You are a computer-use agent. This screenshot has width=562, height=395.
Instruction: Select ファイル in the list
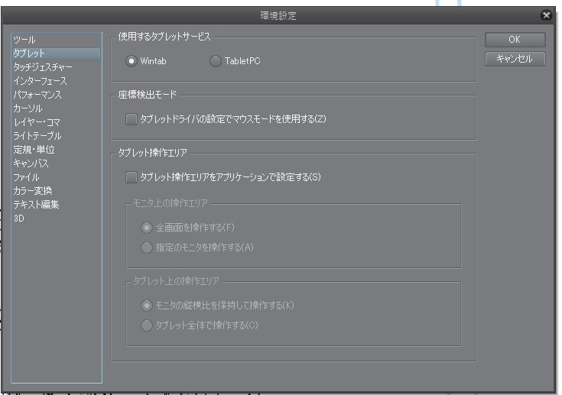[57, 177]
